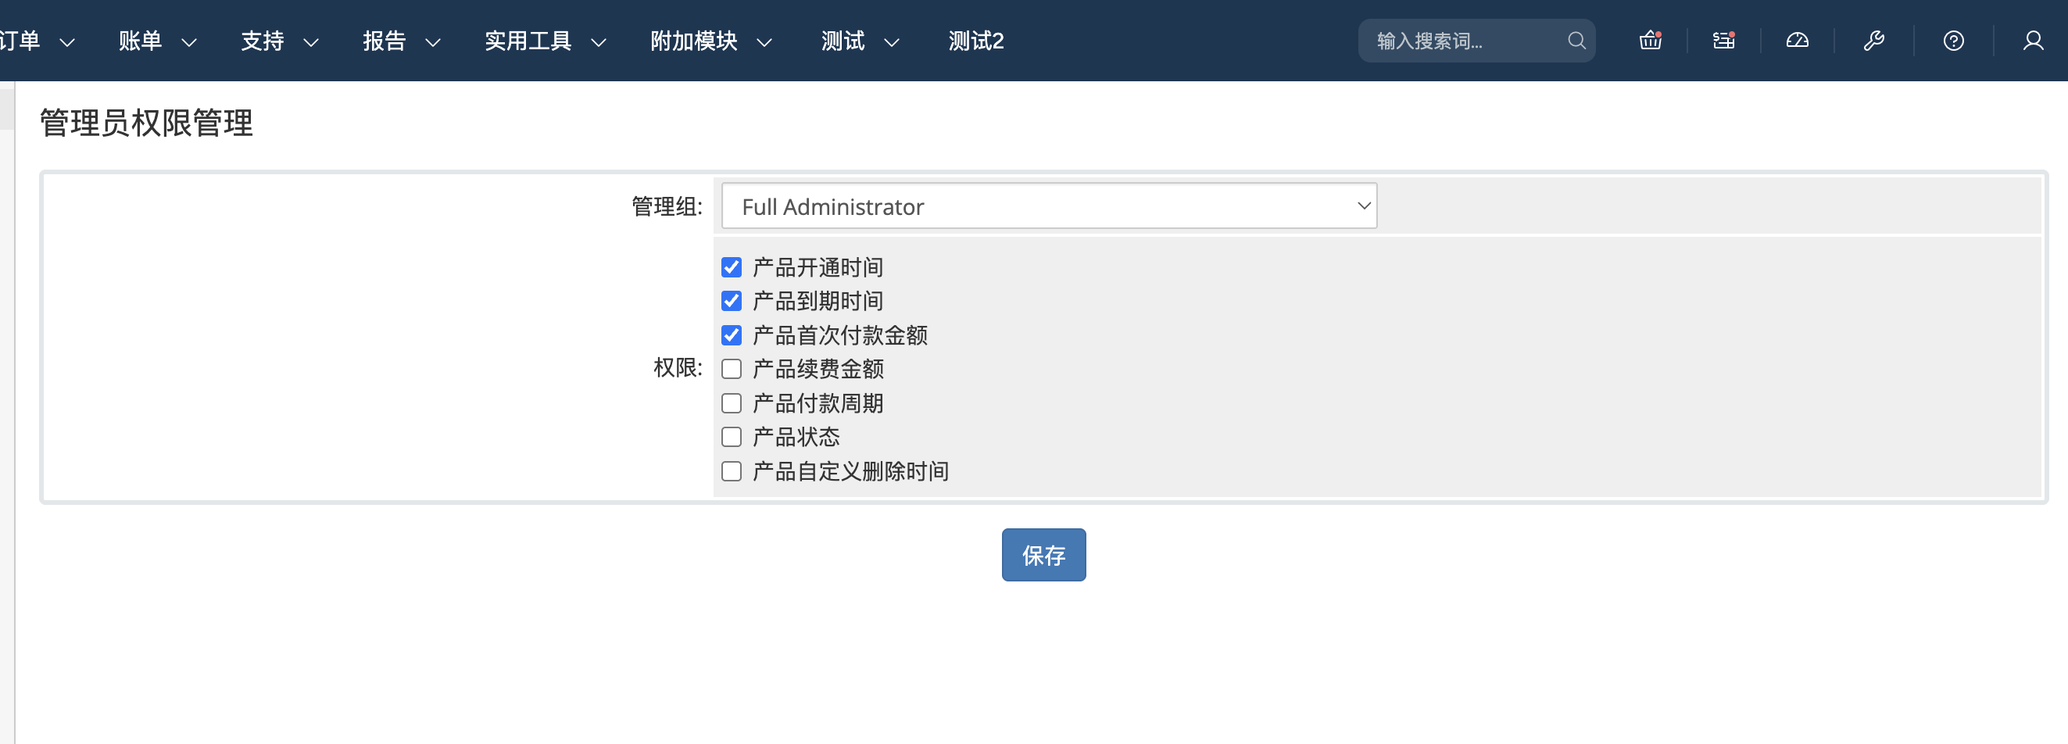Open the 报告 menu
The image size is (2068, 744).
point(401,41)
